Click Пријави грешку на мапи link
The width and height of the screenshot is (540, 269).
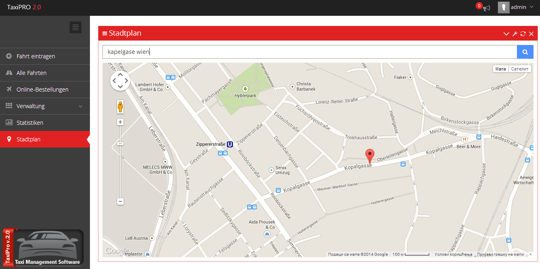coord(501,254)
